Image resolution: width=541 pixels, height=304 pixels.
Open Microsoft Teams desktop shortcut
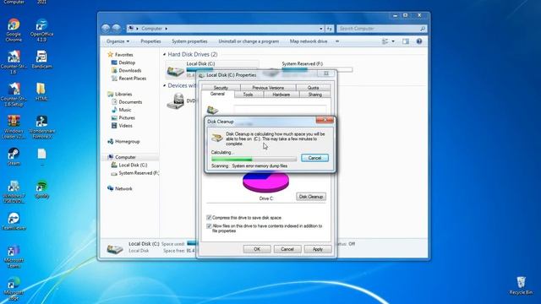[x=14, y=257]
